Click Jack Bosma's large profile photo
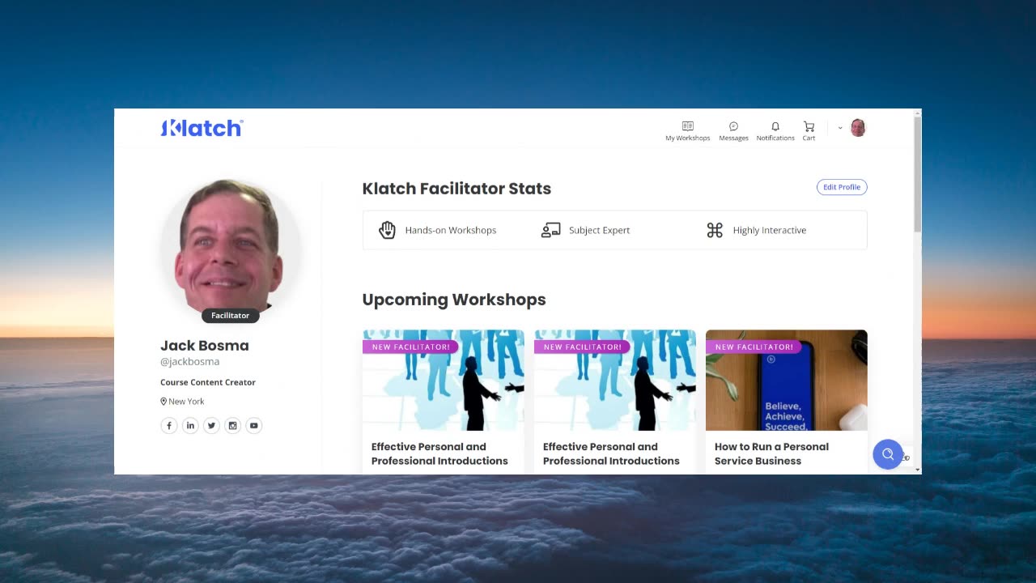The image size is (1036, 583). [231, 247]
